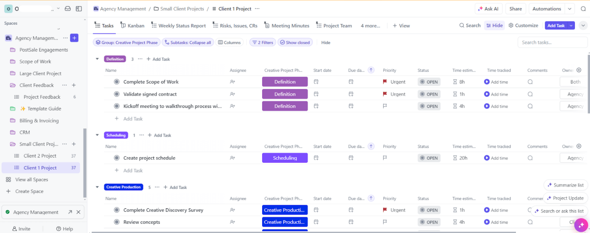Click the priority flag for Kickoff meeting task
Image resolution: width=590 pixels, height=233 pixels.
click(385, 106)
